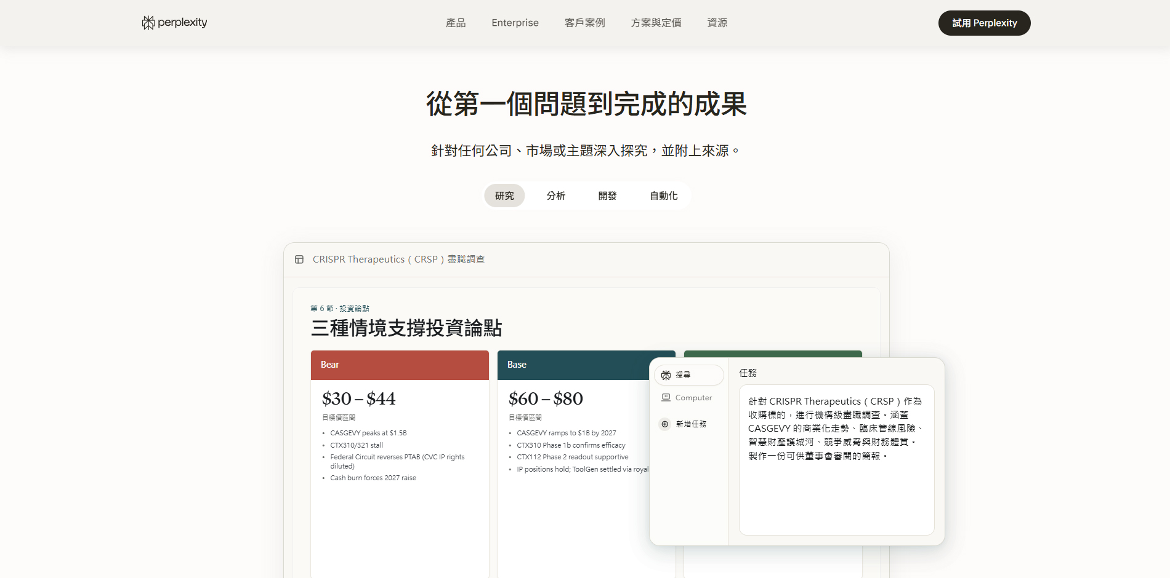Viewport: 1170px width, 578px height.
Task: Click the bullet 'Cash burn forces 2027 raise'
Action: click(x=373, y=478)
